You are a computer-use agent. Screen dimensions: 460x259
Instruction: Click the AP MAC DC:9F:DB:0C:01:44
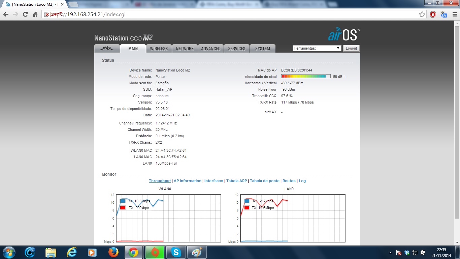(297, 70)
